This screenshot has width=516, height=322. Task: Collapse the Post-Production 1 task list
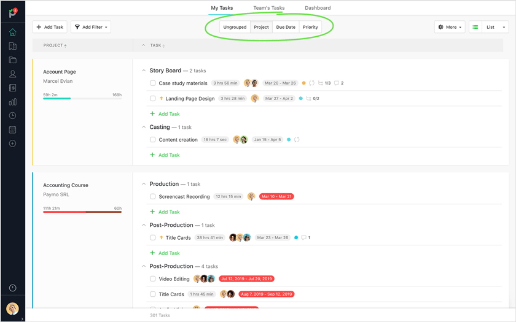click(144, 225)
